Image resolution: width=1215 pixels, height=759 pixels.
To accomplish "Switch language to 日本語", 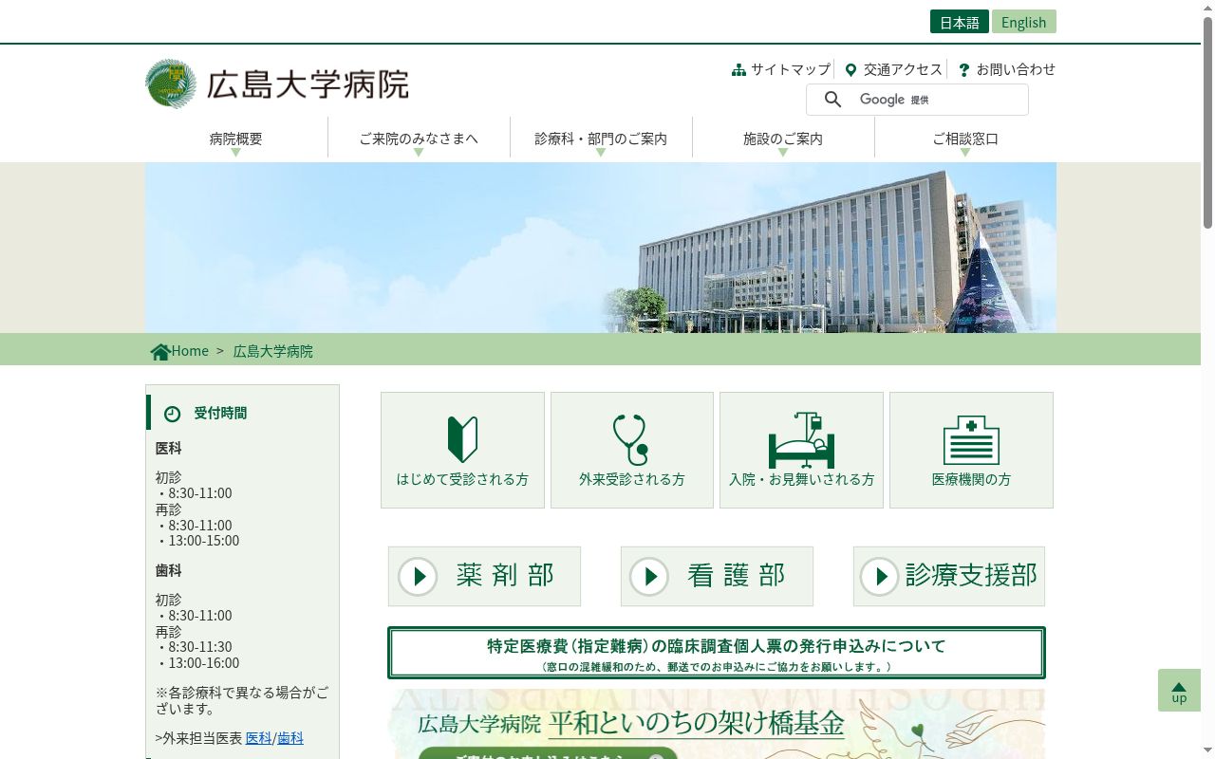I will click(960, 22).
